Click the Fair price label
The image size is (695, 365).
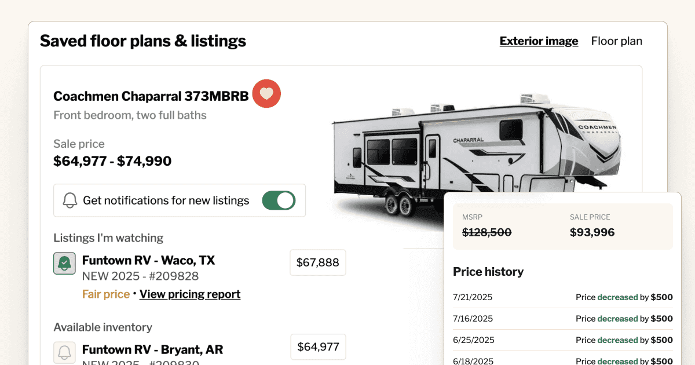pos(106,294)
